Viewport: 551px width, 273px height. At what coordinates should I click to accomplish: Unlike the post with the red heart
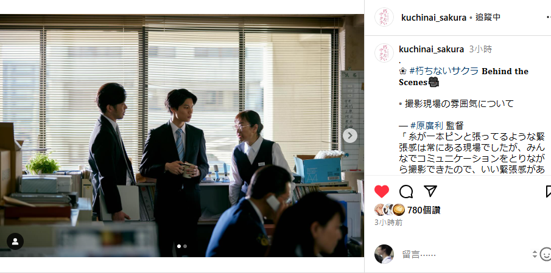[x=382, y=192]
